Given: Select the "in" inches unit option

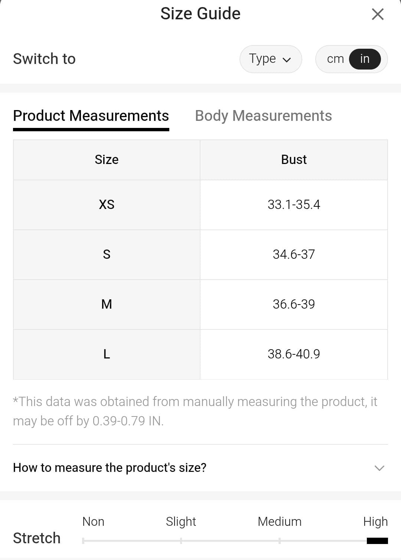Looking at the screenshot, I should 365,59.
